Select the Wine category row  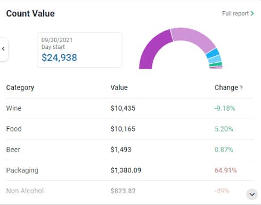(x=130, y=108)
